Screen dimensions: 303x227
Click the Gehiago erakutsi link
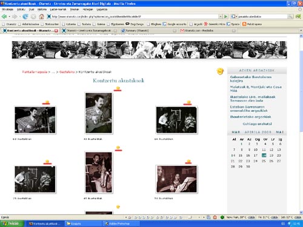(x=257, y=124)
